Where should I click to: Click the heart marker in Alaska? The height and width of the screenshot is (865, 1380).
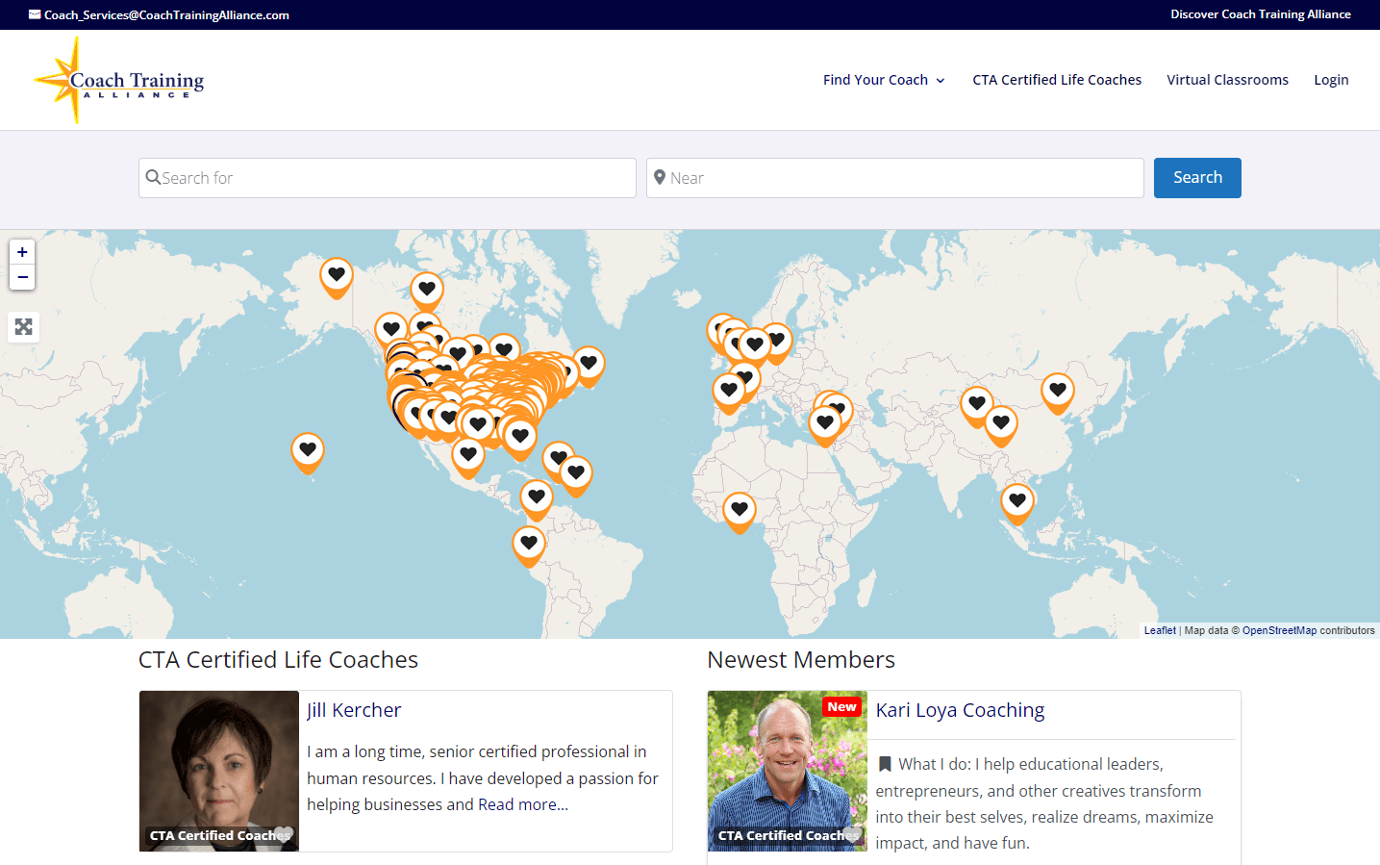(337, 276)
